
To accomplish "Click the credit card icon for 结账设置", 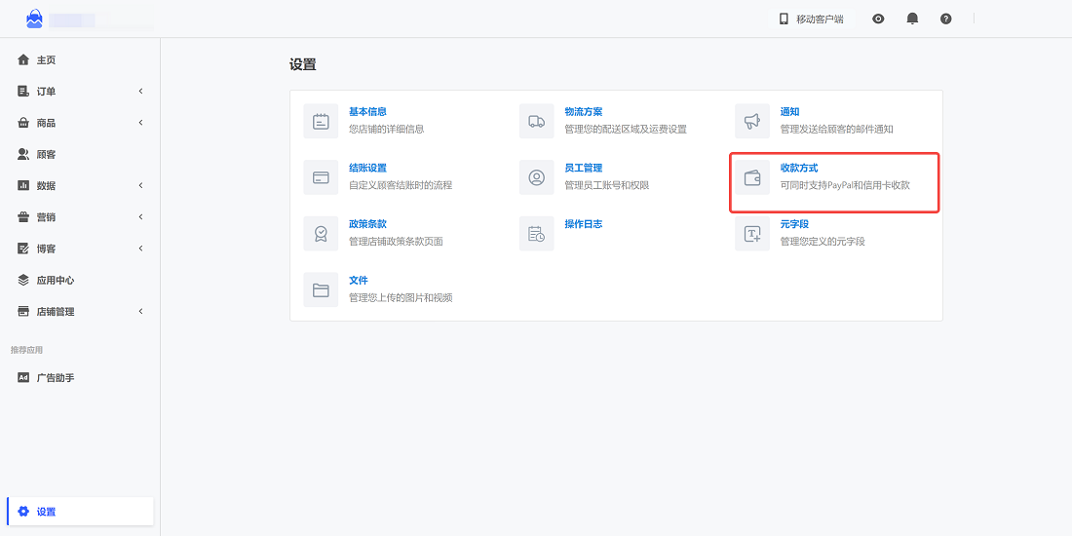I will click(321, 178).
